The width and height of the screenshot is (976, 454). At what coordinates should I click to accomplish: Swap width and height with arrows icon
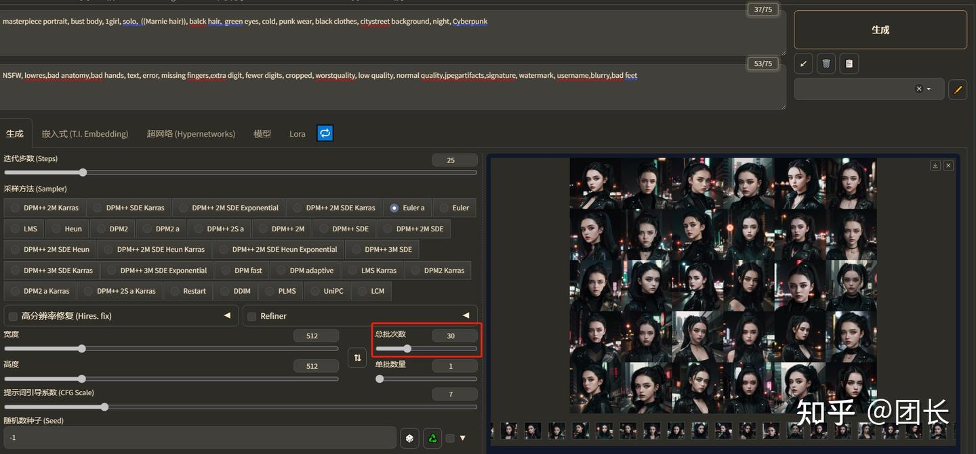click(x=357, y=357)
